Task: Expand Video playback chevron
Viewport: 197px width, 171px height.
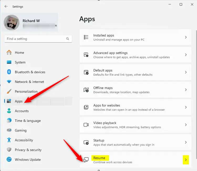Action: (x=186, y=125)
